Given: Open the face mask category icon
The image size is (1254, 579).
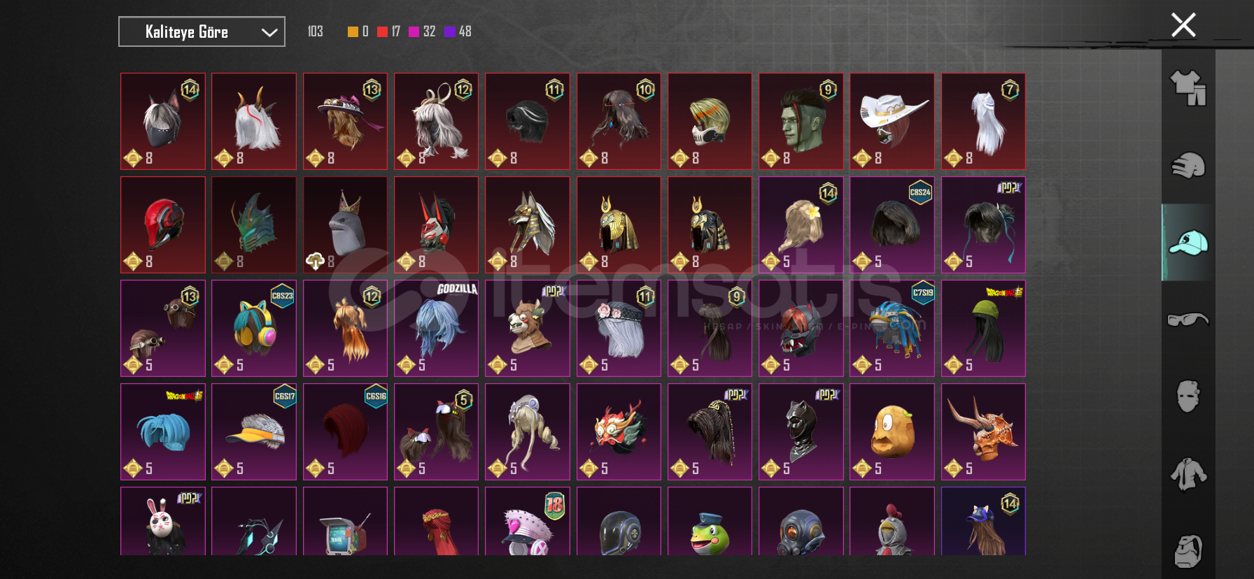Looking at the screenshot, I should click(x=1188, y=396).
